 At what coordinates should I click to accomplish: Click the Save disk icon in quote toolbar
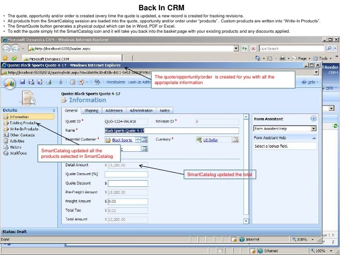[x=22, y=82]
